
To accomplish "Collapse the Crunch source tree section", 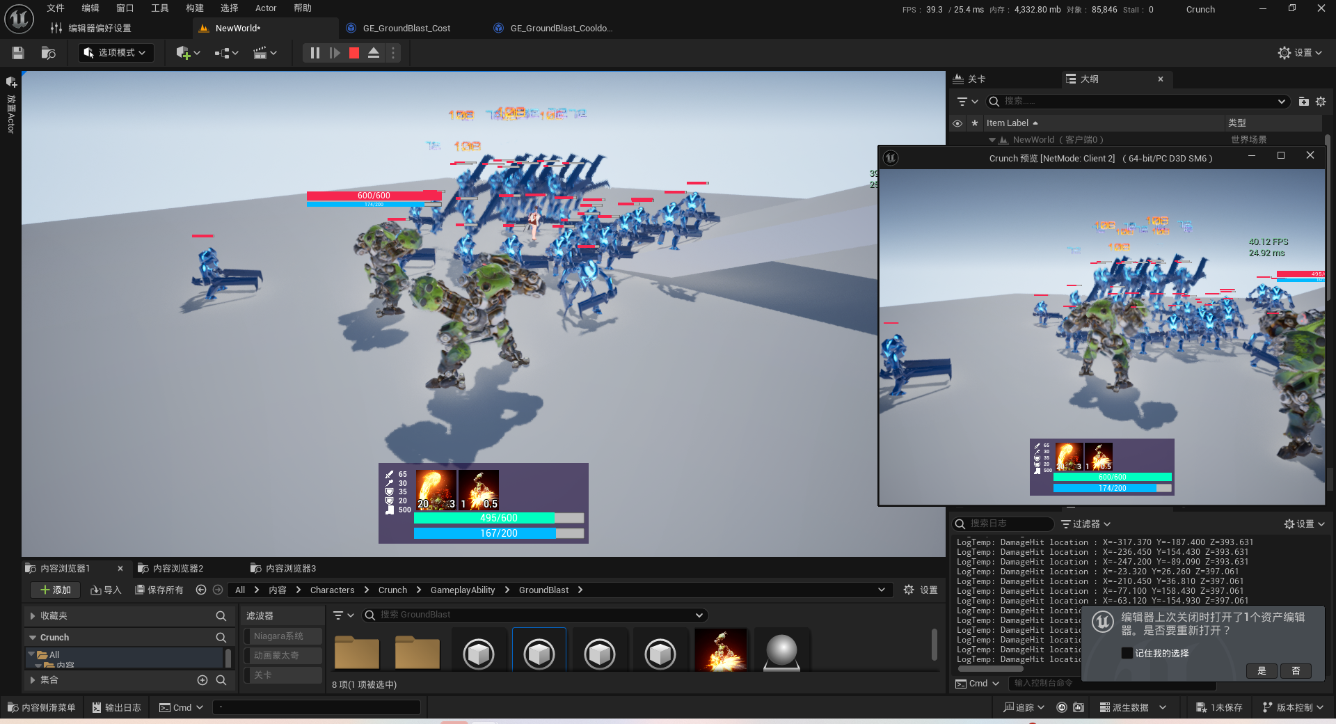I will 32,638.
